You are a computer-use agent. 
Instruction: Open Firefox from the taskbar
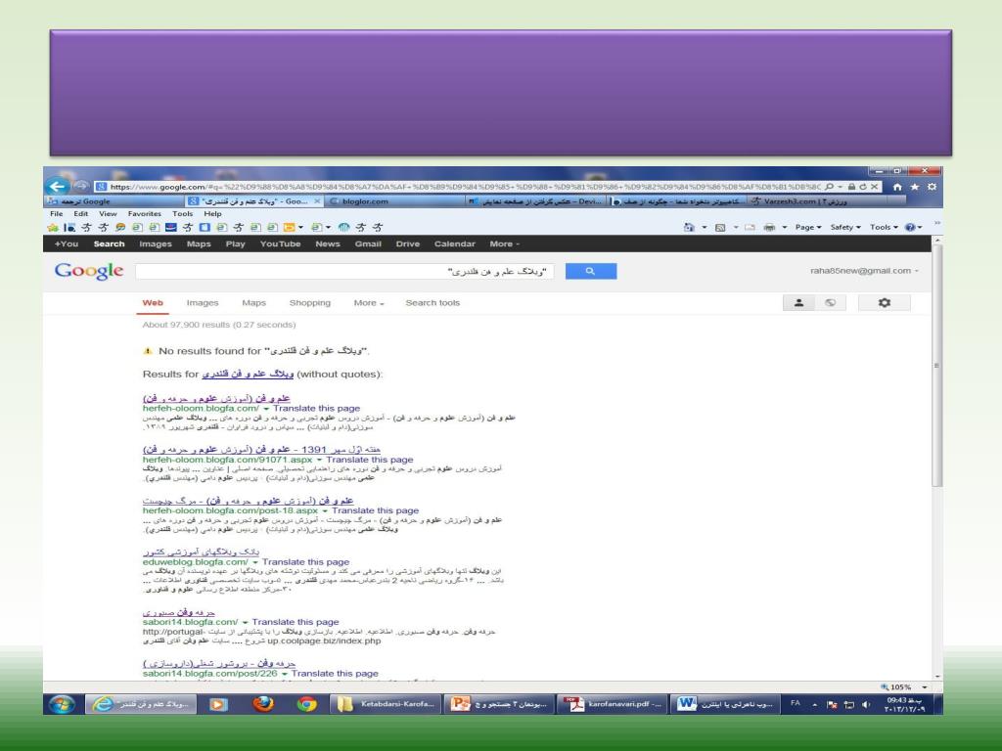pos(262,704)
